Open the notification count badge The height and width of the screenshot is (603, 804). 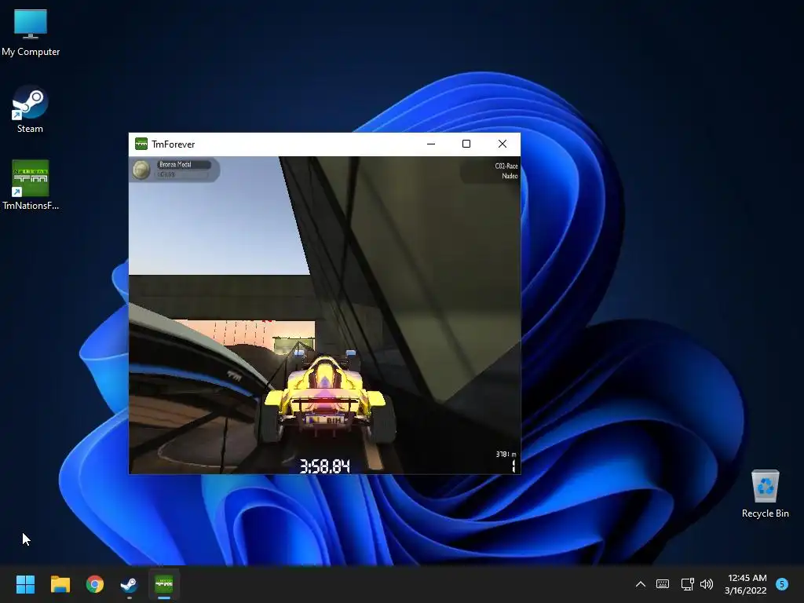782,584
